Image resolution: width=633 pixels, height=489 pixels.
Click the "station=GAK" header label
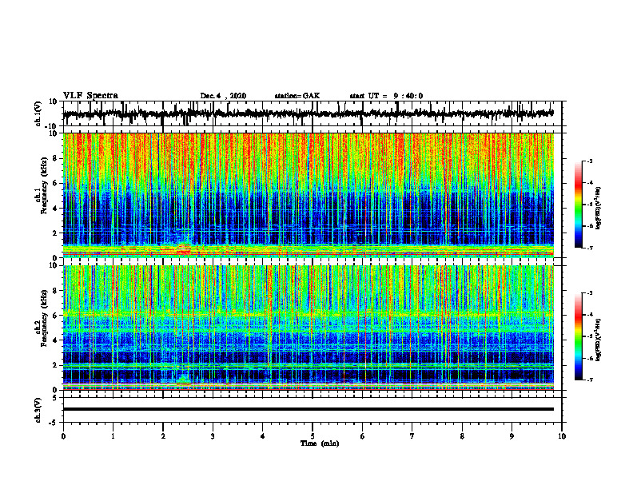tap(297, 96)
